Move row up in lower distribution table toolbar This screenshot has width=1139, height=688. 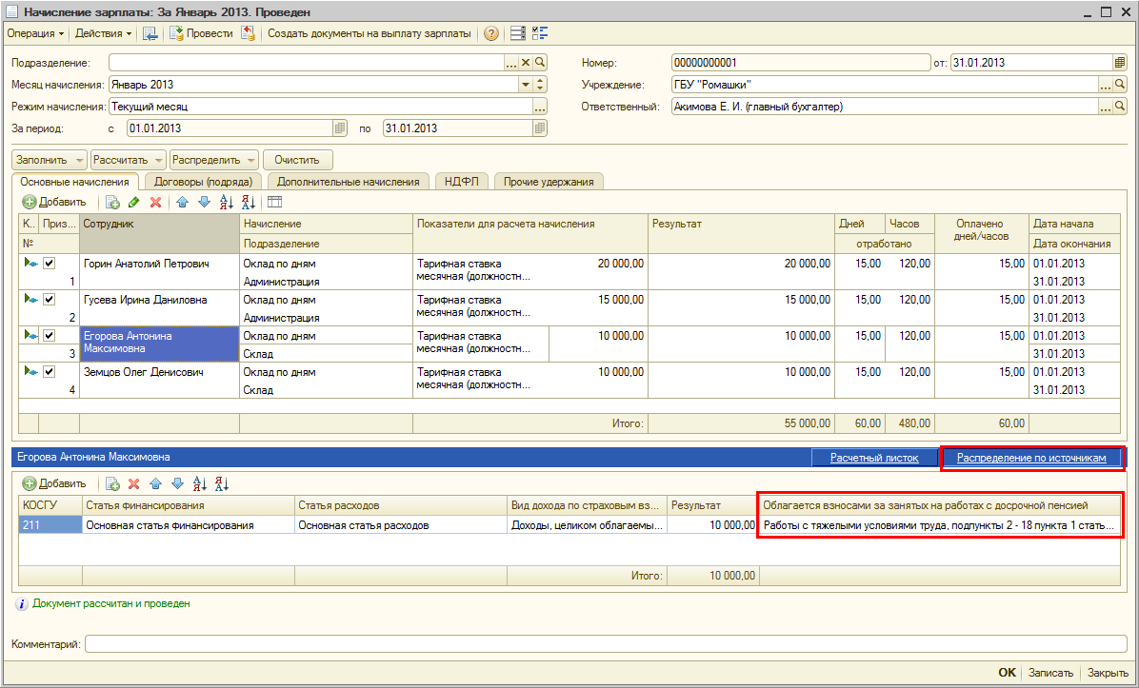pyautogui.click(x=154, y=483)
